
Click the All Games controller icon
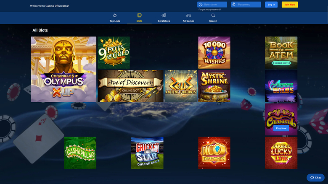tap(188, 15)
